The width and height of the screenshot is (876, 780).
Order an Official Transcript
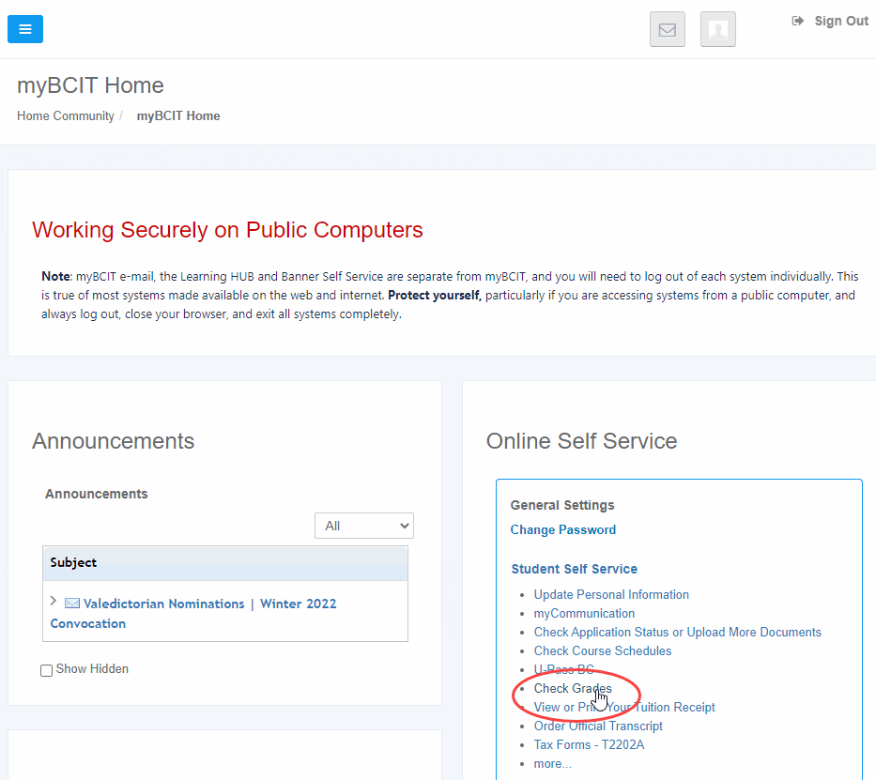pos(598,726)
